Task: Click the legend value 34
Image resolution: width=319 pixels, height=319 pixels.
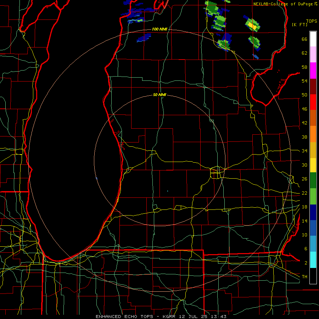Action: coord(304,151)
